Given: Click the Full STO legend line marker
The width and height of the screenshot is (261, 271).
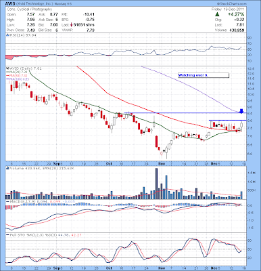Looking at the screenshot, I should pyautogui.click(x=8, y=235).
